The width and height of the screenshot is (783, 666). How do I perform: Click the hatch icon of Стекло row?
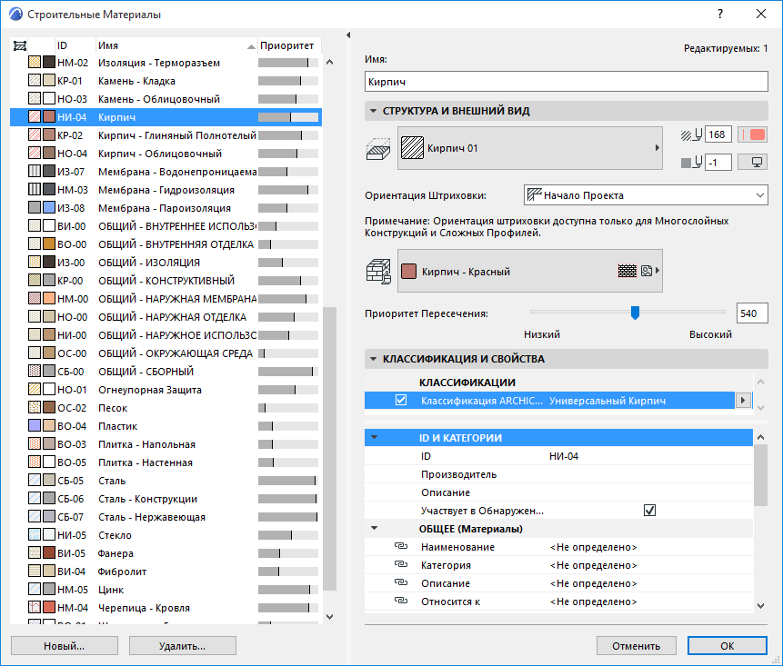click(35, 535)
